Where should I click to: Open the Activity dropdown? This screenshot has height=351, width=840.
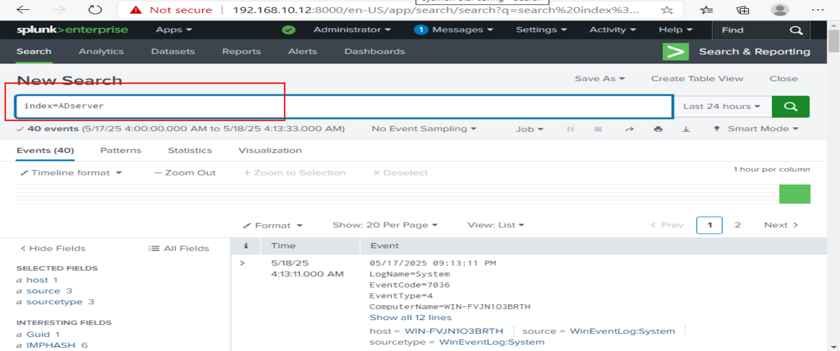pyautogui.click(x=612, y=30)
